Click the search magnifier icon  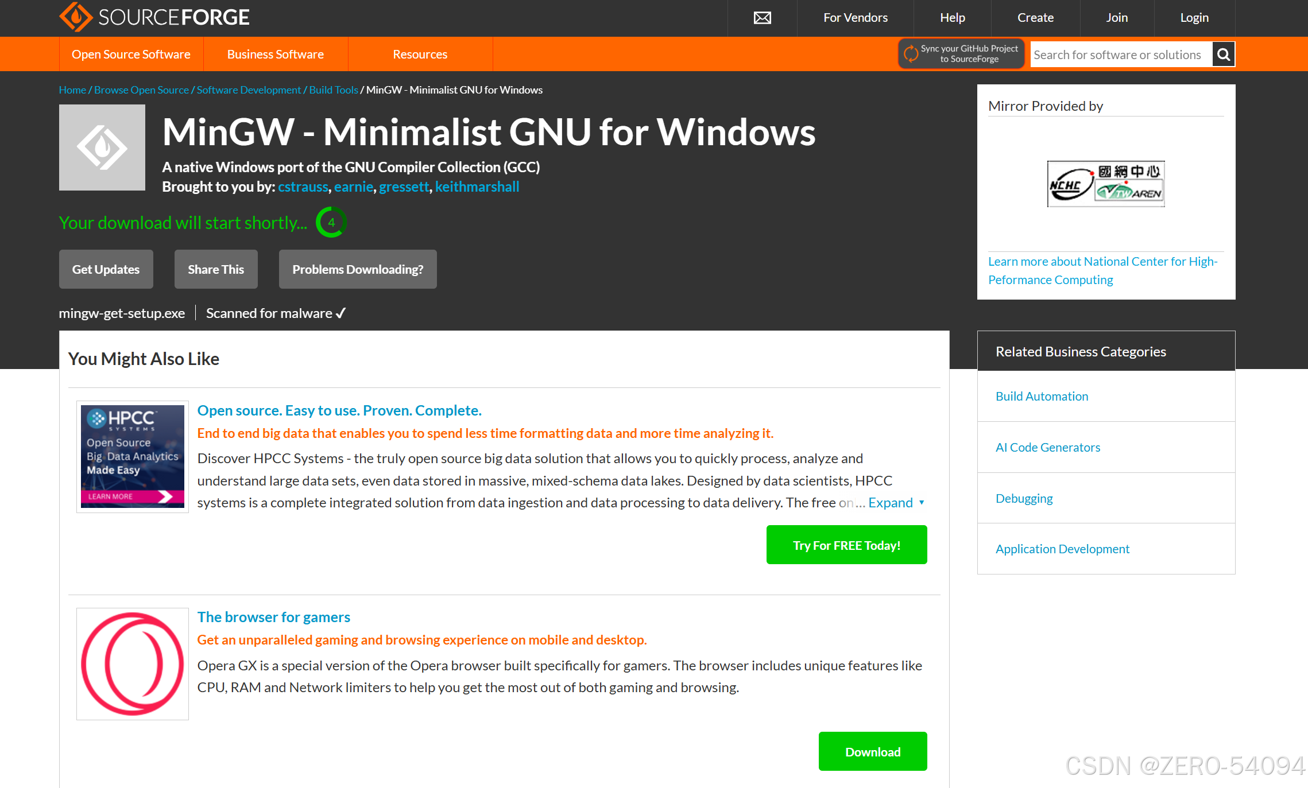click(x=1224, y=55)
